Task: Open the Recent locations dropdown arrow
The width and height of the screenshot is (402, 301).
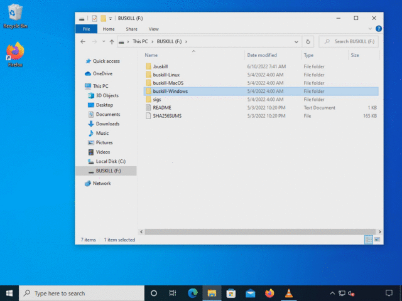Action: coord(104,41)
